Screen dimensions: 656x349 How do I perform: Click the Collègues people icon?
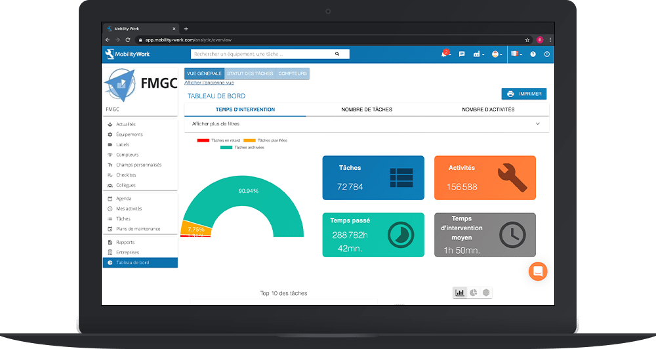pos(110,185)
